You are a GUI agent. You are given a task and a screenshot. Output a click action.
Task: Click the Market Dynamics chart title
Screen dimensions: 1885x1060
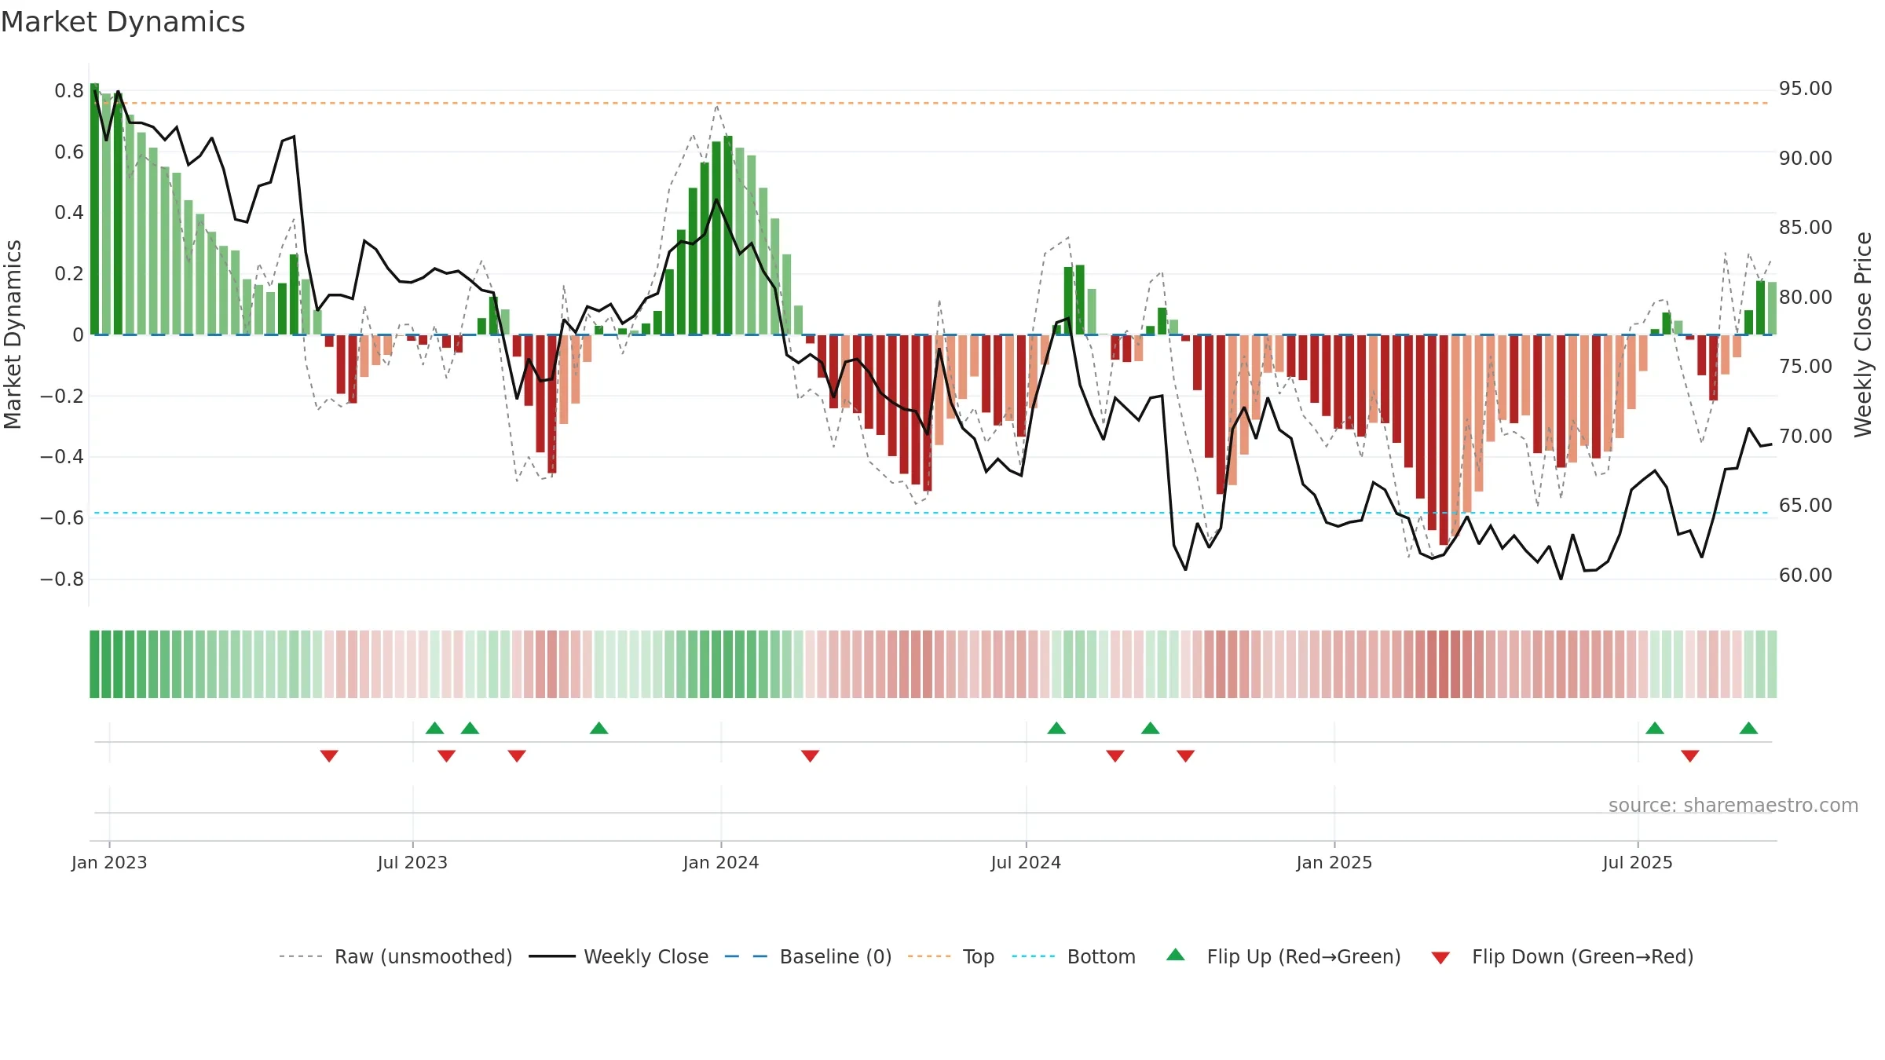(x=123, y=22)
